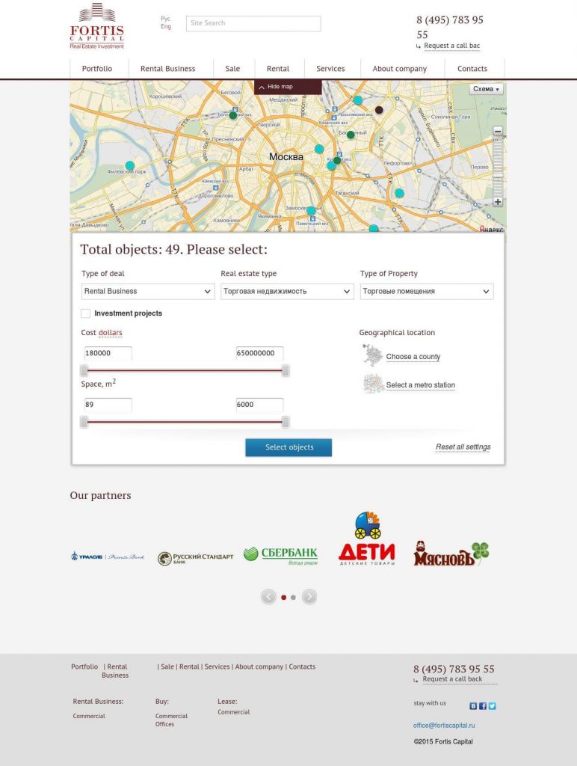577x766 pixels.
Task: Click Мясновъ partner logo
Action: 451,554
